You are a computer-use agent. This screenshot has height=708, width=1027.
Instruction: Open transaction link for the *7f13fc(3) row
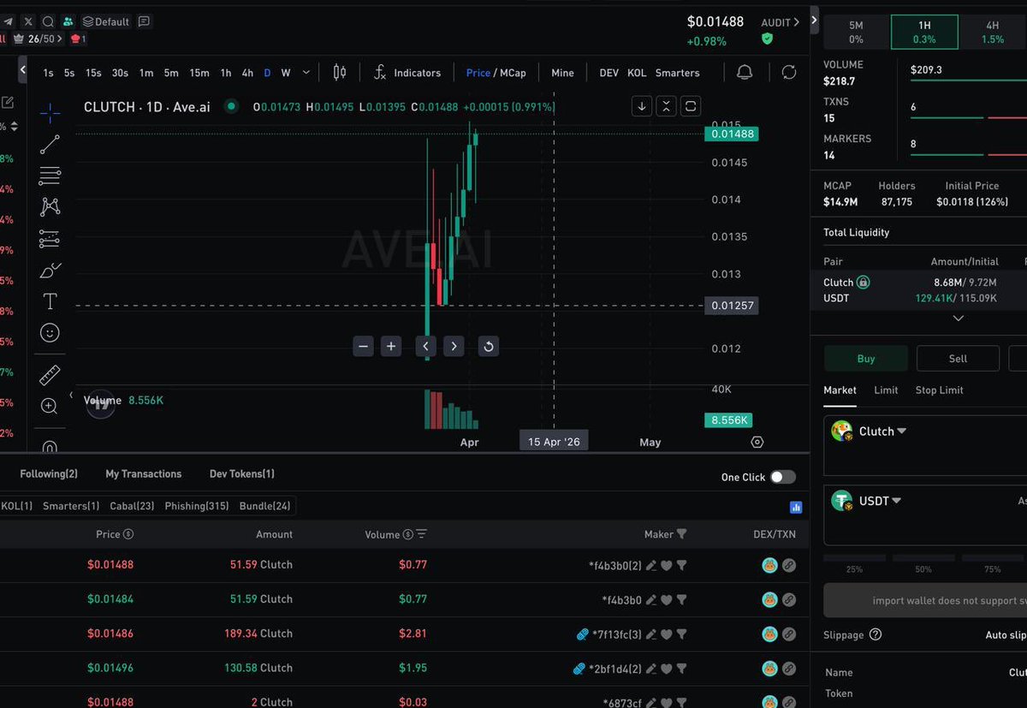click(789, 634)
